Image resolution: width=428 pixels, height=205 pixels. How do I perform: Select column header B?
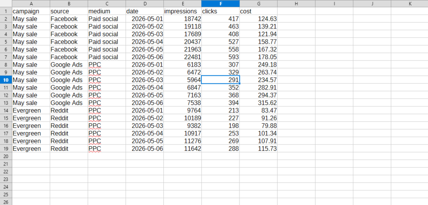click(69, 3)
